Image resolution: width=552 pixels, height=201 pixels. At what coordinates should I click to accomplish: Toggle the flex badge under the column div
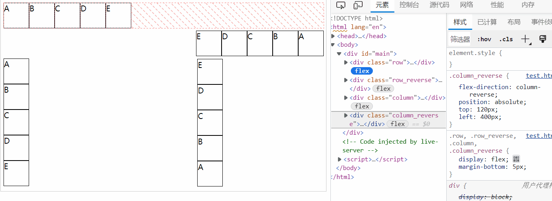(x=362, y=106)
